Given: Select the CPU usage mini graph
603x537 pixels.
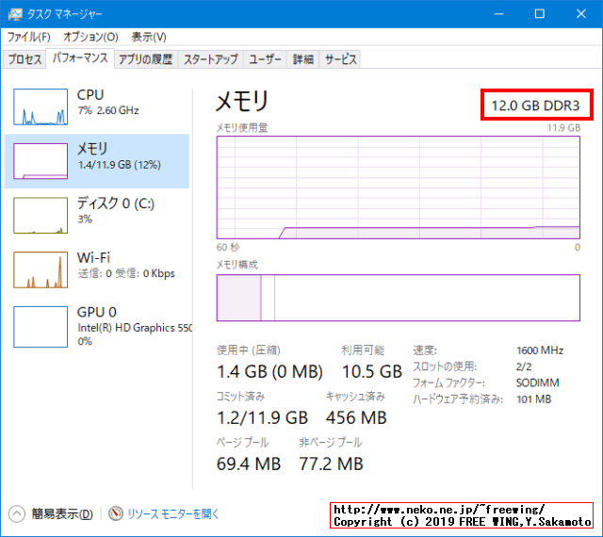Looking at the screenshot, I should click(41, 106).
